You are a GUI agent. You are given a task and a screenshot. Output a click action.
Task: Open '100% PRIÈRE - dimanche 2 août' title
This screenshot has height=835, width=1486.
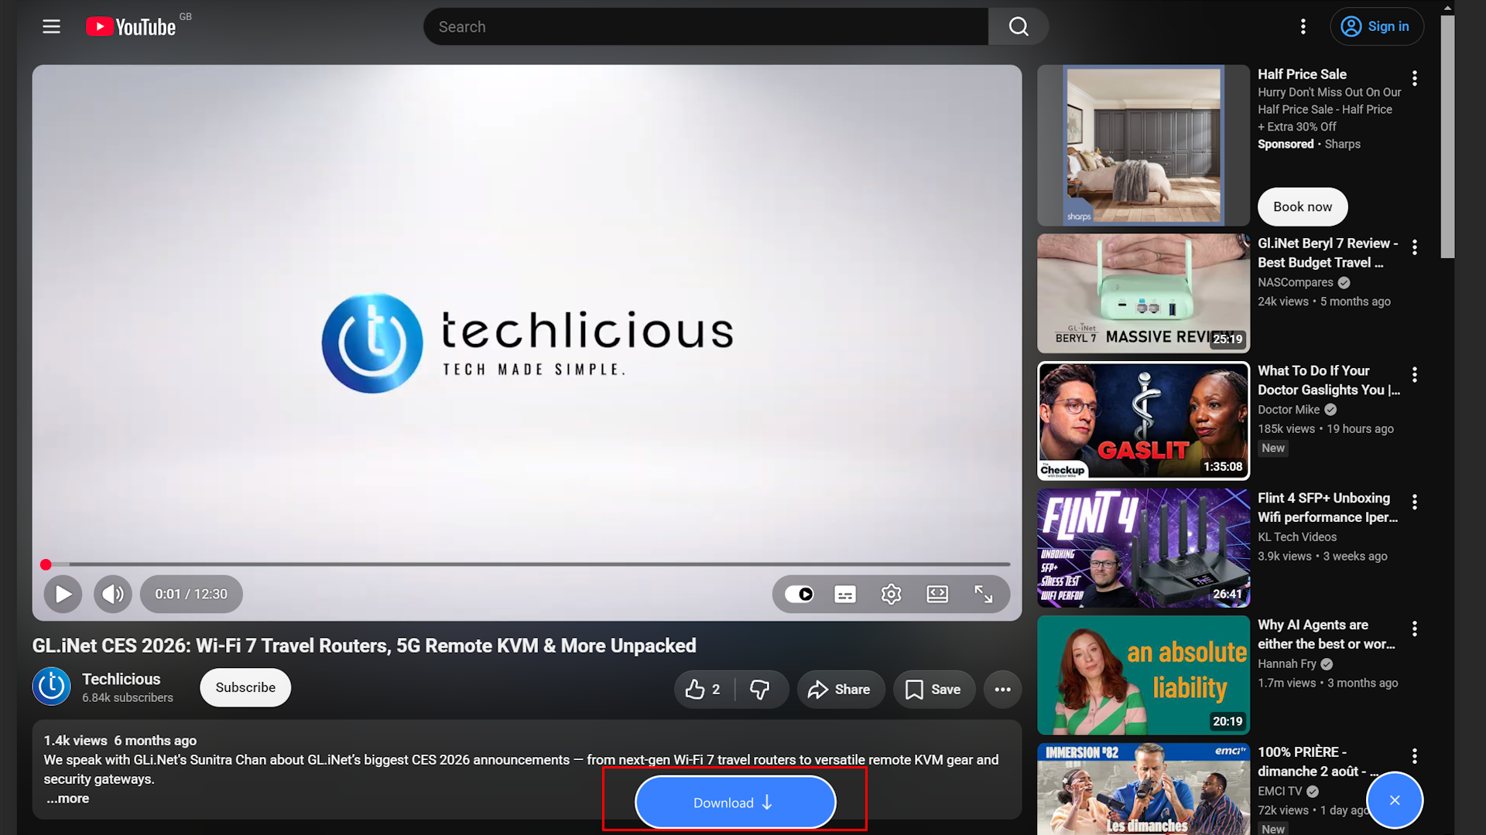(1318, 762)
